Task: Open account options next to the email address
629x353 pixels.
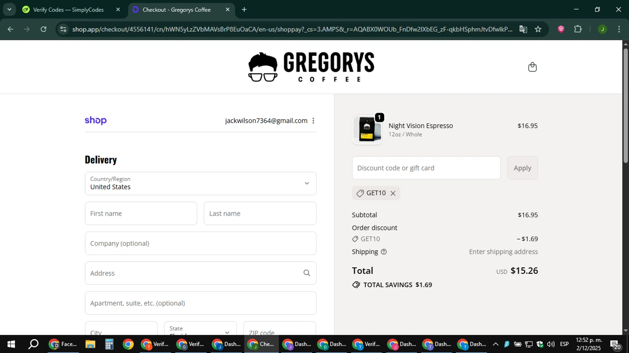Action: click(313, 121)
